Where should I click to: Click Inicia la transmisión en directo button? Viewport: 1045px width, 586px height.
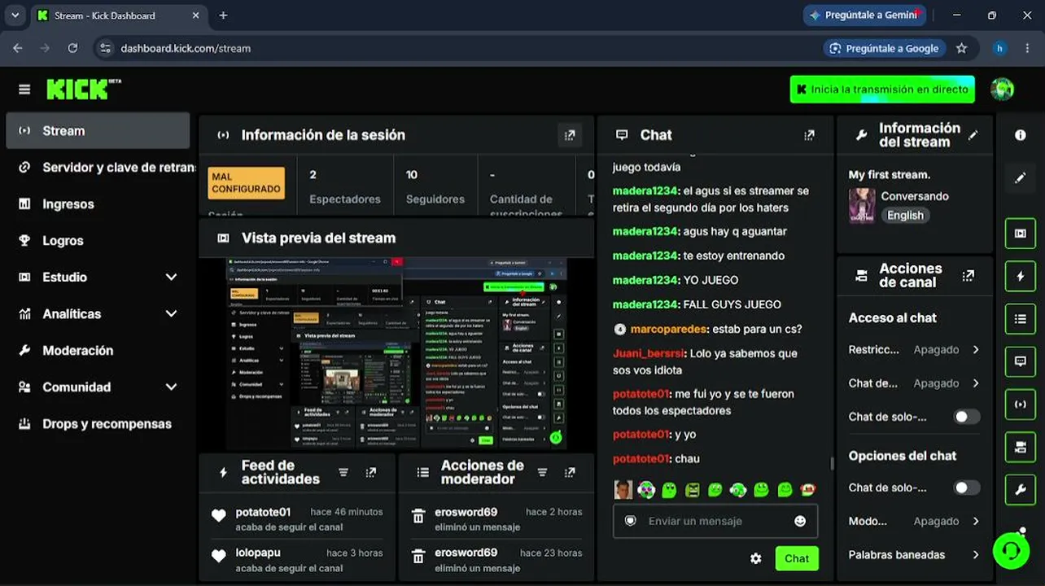click(882, 90)
